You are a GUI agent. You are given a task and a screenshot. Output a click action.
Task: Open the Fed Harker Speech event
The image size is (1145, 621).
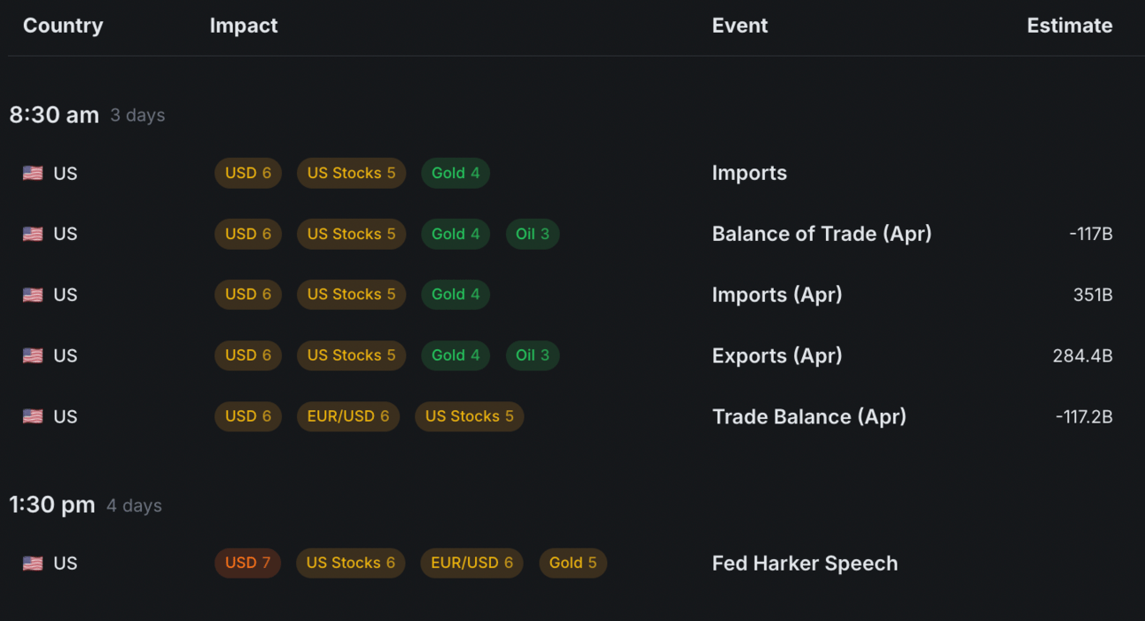point(804,563)
